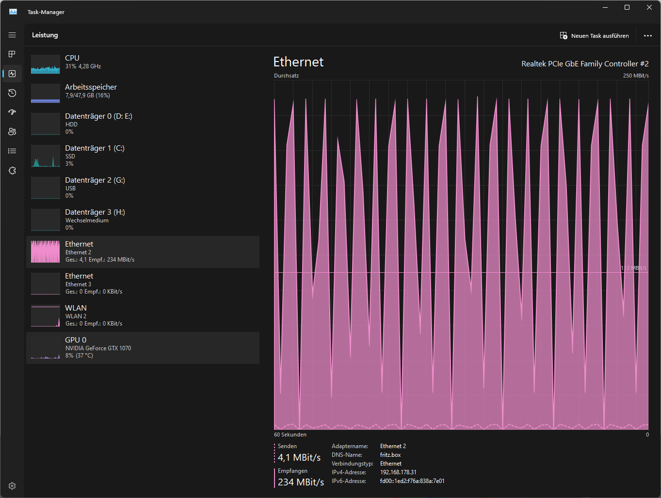Open the App history clock icon
661x498 pixels.
click(12, 93)
